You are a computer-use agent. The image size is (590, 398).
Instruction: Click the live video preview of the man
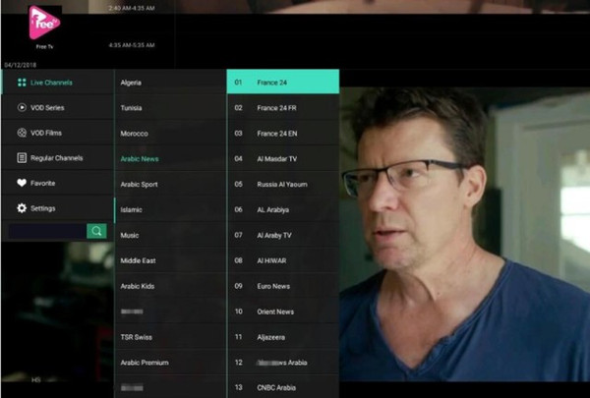click(x=465, y=234)
